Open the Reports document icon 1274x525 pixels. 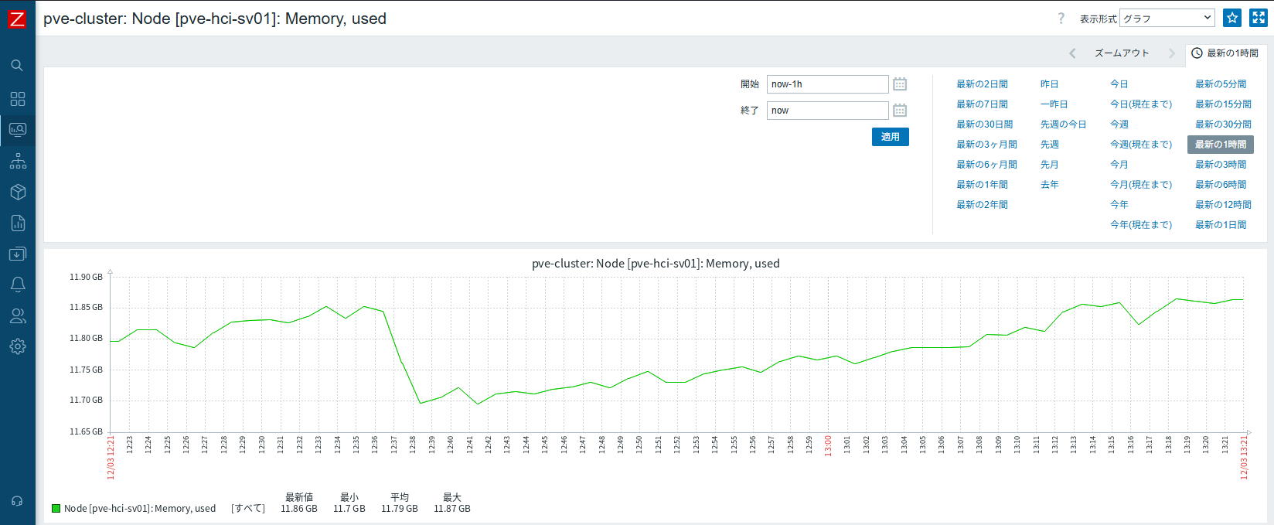pyautogui.click(x=17, y=223)
